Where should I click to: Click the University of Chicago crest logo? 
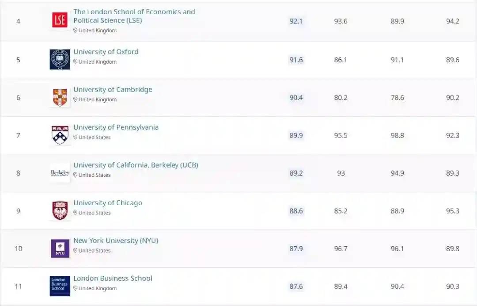[x=60, y=210]
